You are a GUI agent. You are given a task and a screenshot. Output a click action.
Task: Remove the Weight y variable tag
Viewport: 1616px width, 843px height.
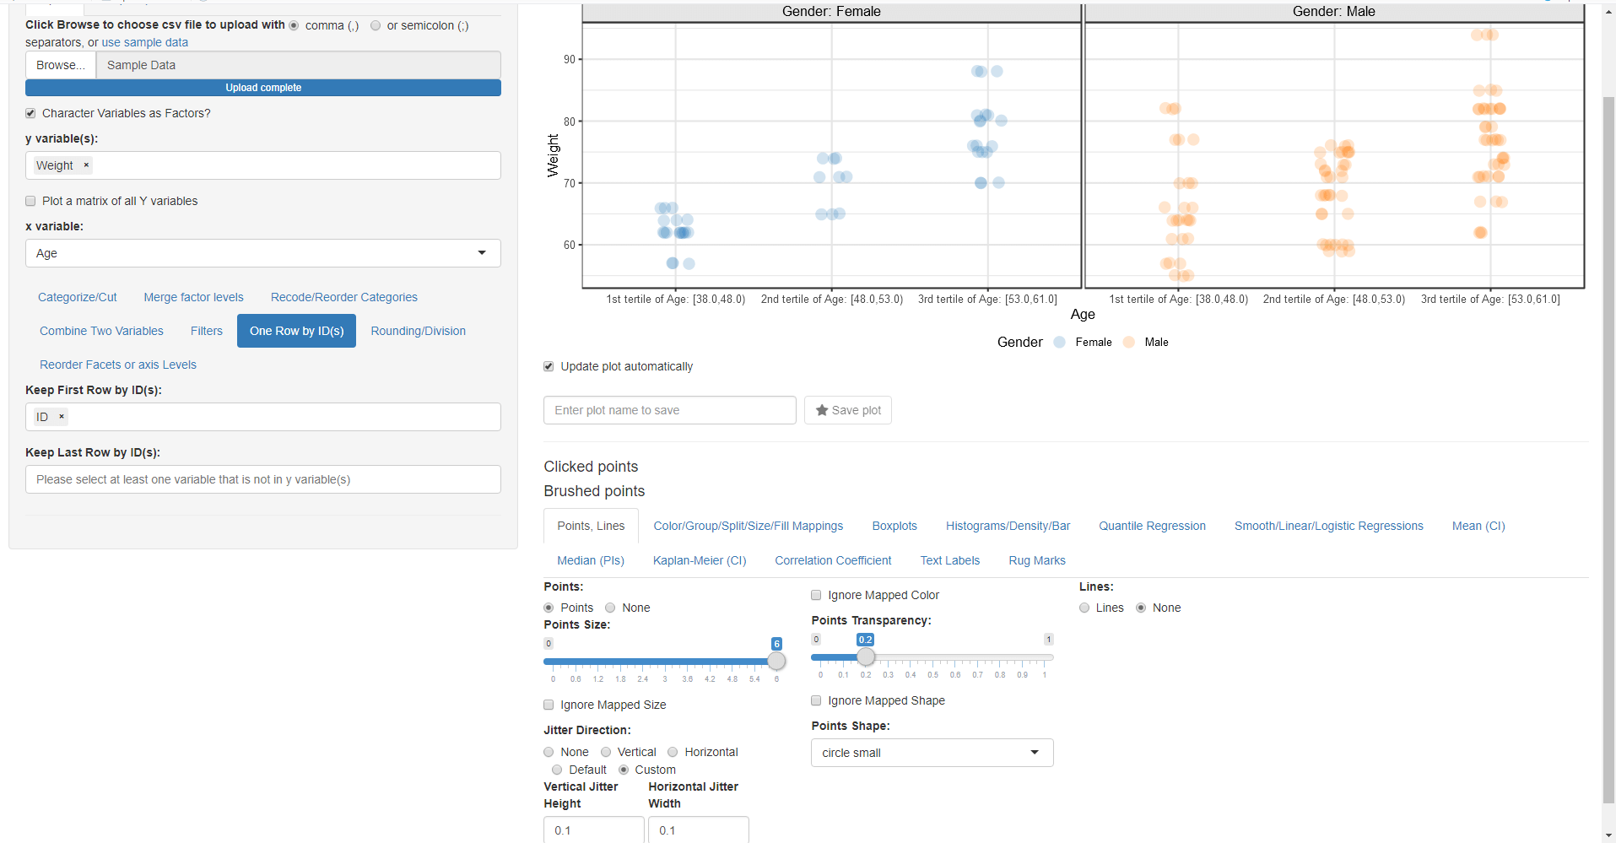pyautogui.click(x=86, y=165)
